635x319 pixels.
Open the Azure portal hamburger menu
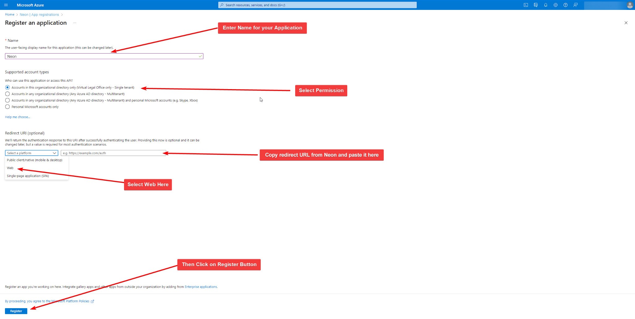[x=6, y=5]
